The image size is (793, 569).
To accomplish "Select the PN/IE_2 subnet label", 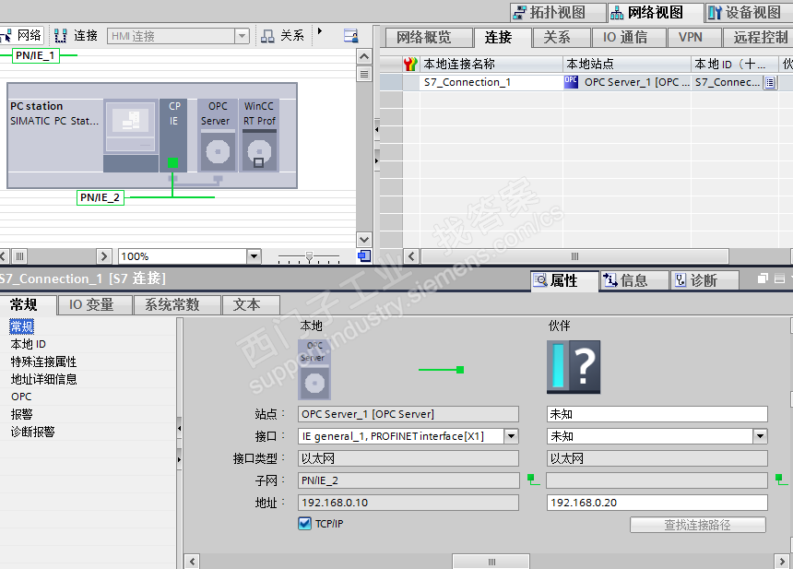I will tap(101, 197).
